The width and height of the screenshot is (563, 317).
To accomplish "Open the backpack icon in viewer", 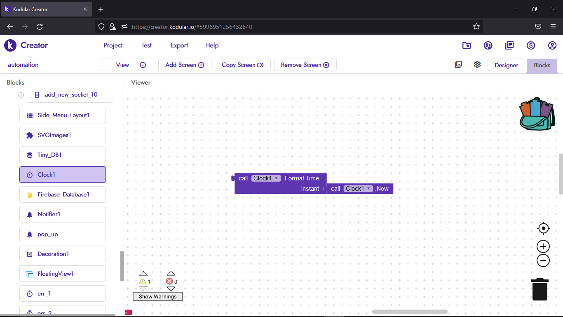I will pos(537,114).
